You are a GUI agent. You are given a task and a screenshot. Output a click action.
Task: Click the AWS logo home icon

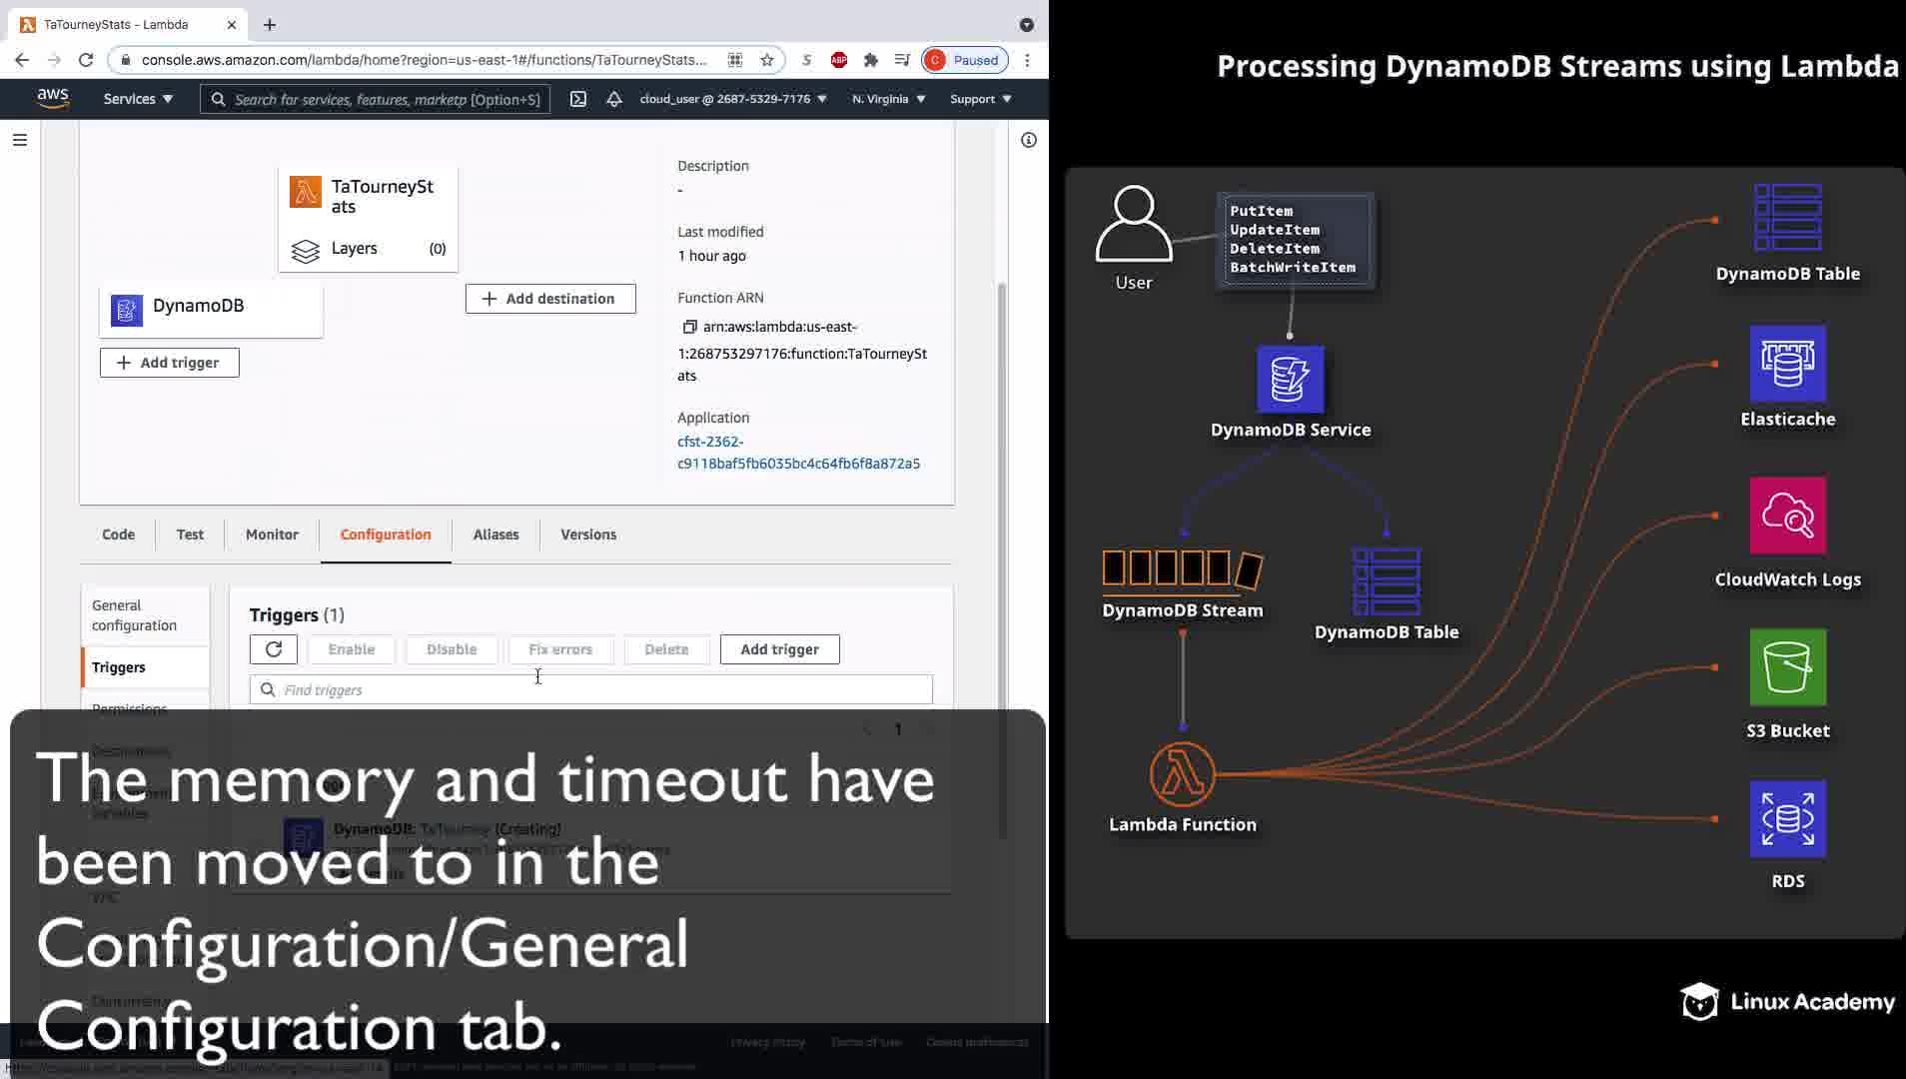point(53,98)
